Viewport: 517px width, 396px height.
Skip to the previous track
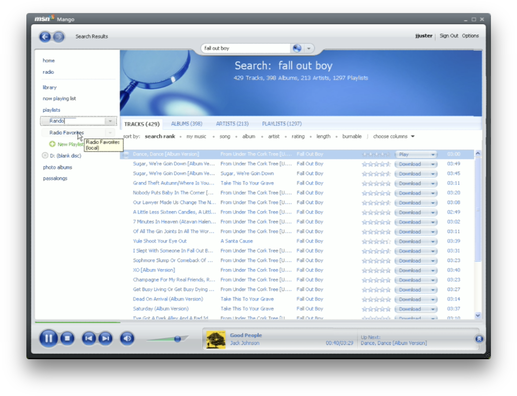pyautogui.click(x=89, y=338)
